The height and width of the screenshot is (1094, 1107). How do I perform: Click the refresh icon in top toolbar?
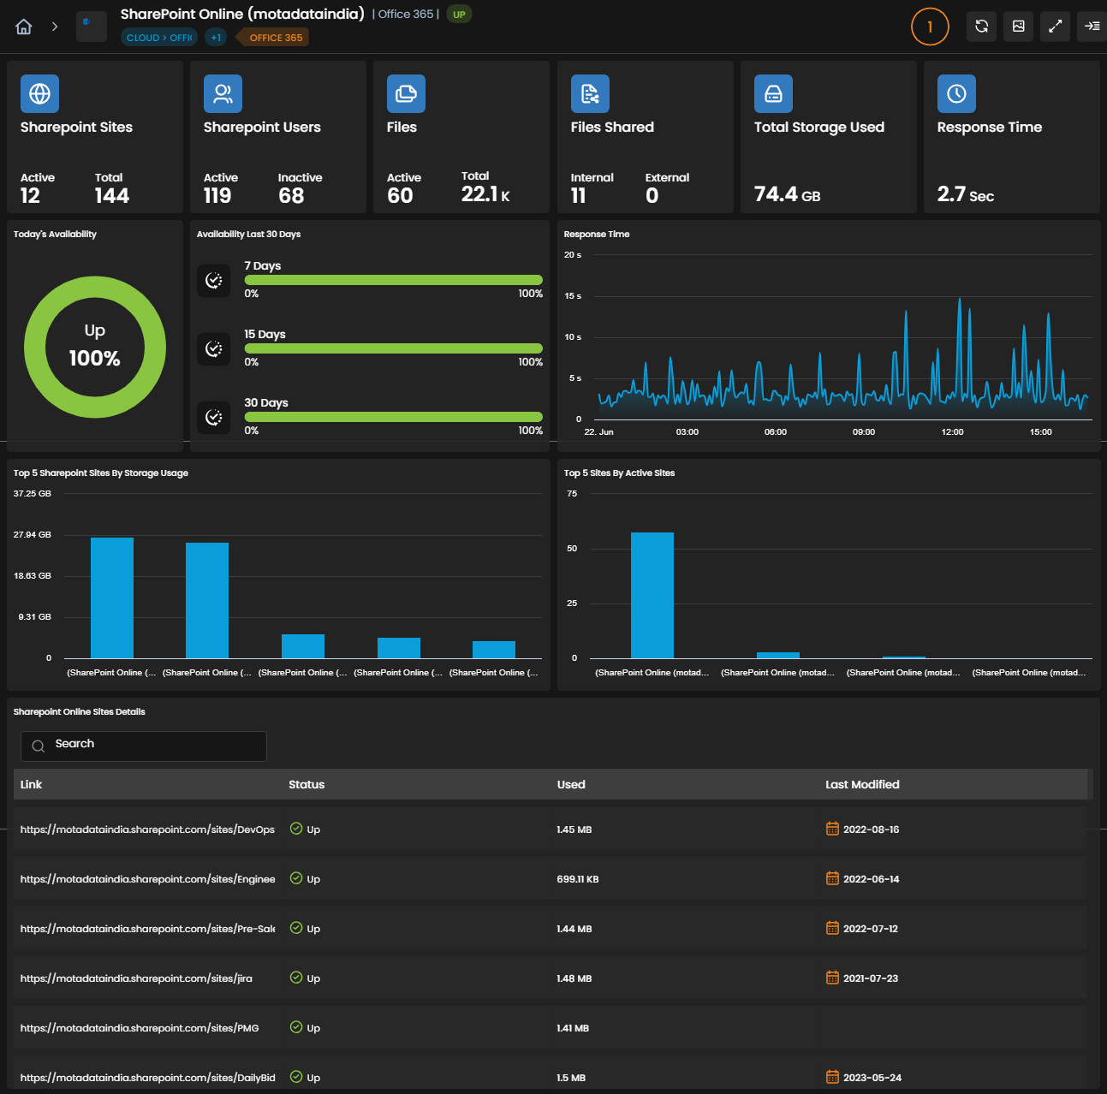(x=982, y=27)
